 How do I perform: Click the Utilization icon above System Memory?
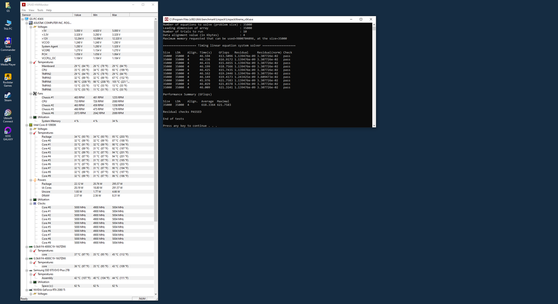coord(34,117)
